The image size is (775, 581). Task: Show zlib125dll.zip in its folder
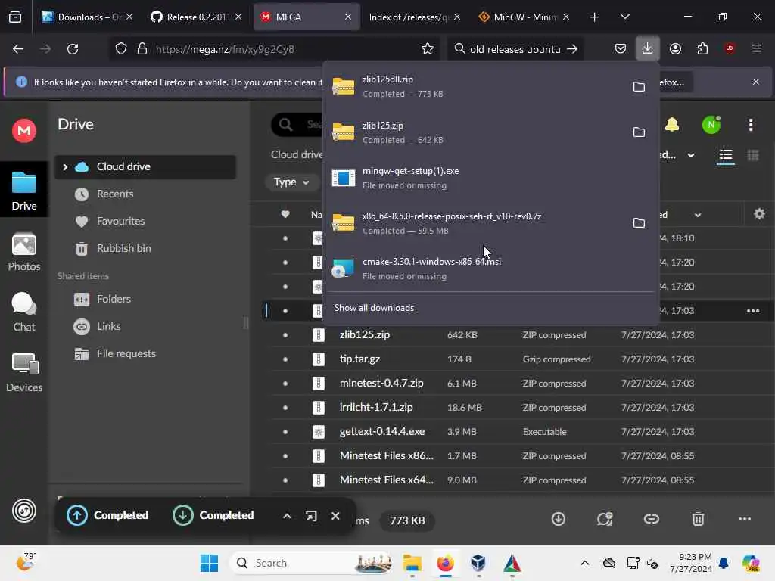[x=639, y=86]
